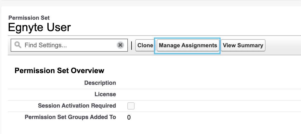Clear the Find Settings search with X icon
Image resolution: width=301 pixels, height=134 pixels.
pos(120,45)
